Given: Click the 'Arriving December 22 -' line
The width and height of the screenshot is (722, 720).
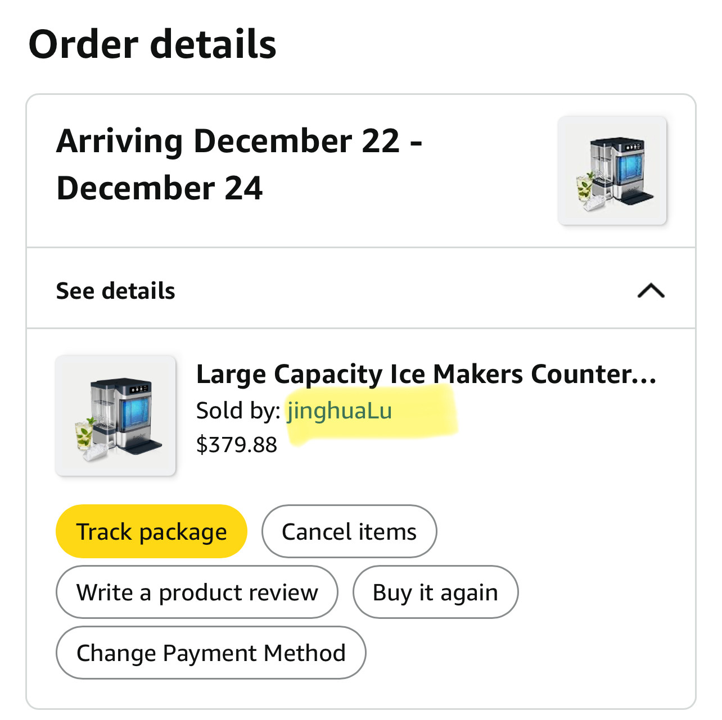Looking at the screenshot, I should [x=239, y=140].
